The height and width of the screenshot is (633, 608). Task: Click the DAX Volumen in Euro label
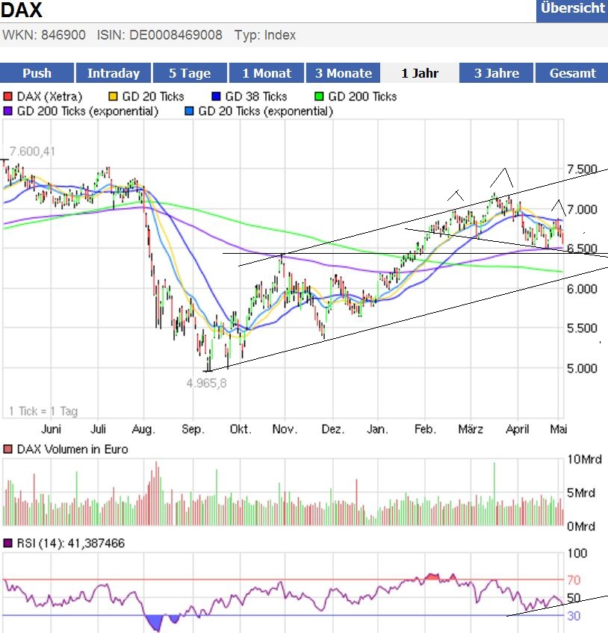tap(72, 449)
